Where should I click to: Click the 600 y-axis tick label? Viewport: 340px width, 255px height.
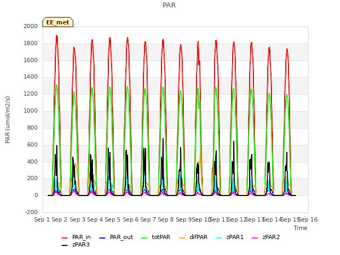point(32,144)
